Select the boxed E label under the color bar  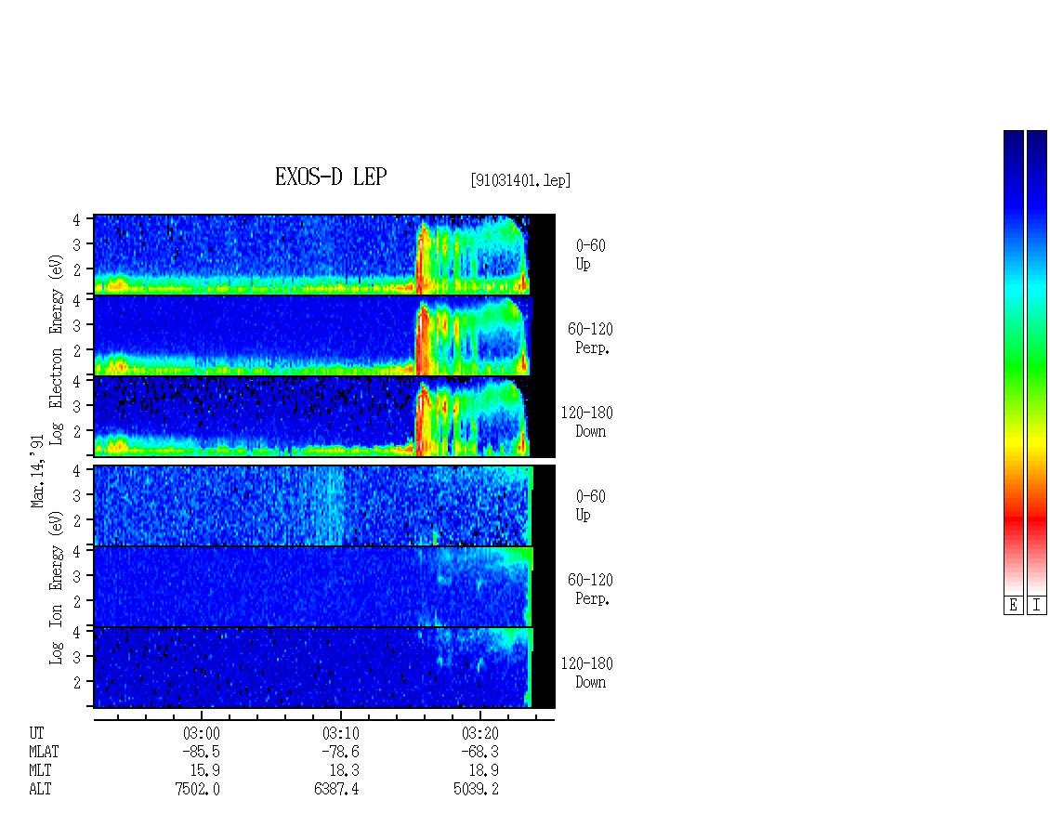tap(1013, 606)
